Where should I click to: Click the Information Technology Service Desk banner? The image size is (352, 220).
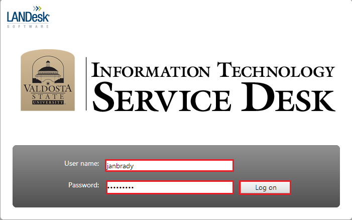tap(213, 86)
